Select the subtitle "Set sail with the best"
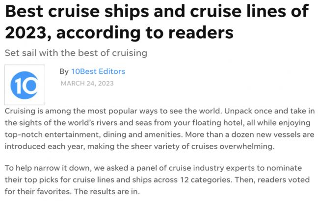 pos(76,53)
